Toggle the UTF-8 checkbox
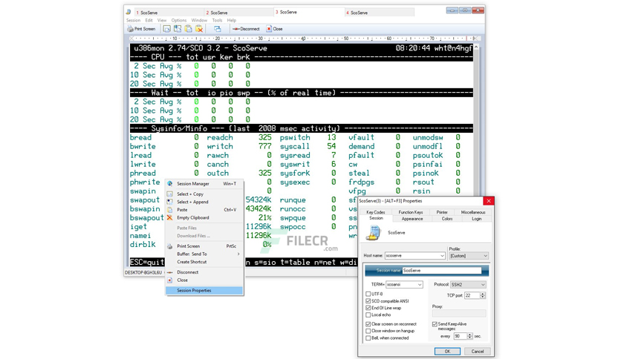 coord(368,294)
